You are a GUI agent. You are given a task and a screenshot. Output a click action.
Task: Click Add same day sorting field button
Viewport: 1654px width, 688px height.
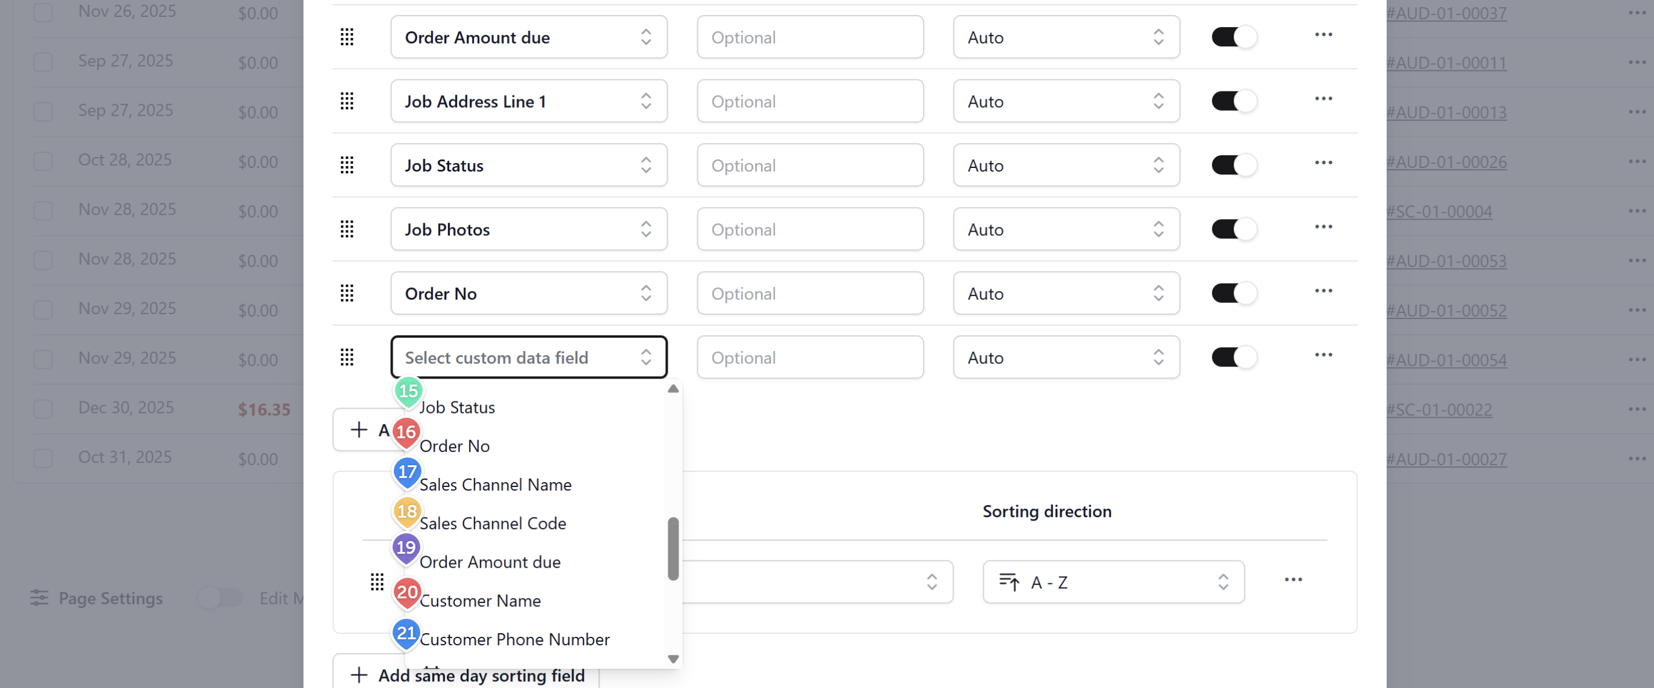[x=467, y=675]
